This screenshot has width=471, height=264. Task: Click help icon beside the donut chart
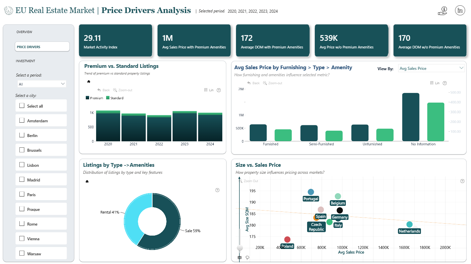[x=217, y=190]
